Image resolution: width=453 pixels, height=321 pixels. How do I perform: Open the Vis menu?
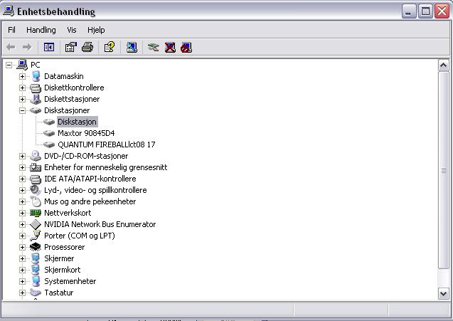pos(72,30)
